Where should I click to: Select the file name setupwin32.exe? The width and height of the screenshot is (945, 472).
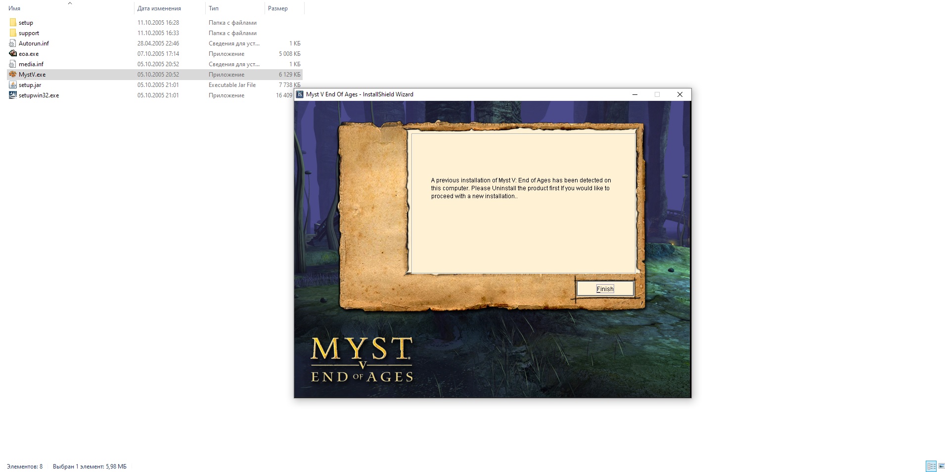[39, 95]
